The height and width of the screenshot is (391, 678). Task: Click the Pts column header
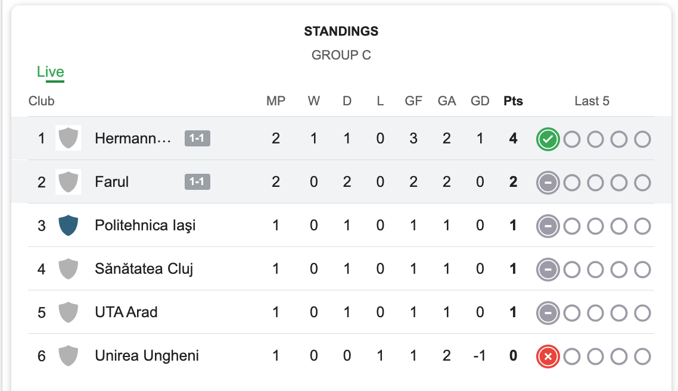(x=513, y=101)
